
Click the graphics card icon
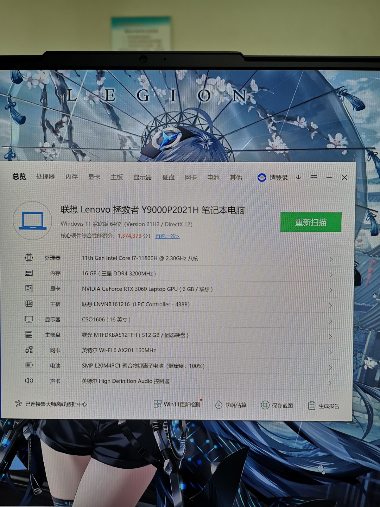[29, 288]
